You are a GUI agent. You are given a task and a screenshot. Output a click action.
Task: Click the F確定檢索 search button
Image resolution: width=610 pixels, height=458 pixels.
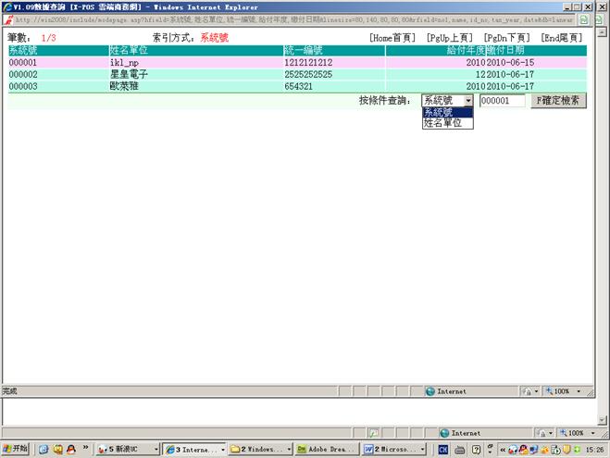click(558, 100)
